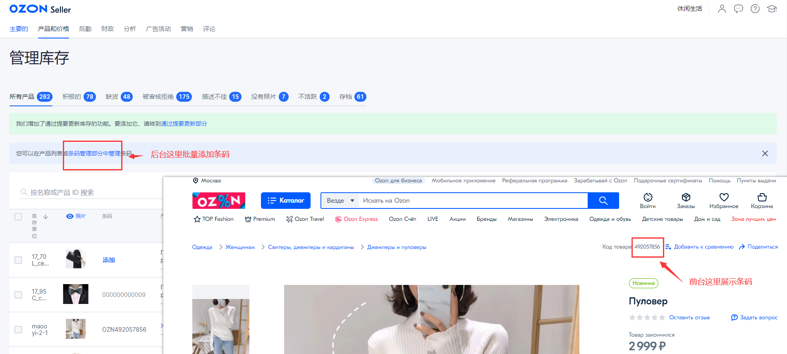Click the Поделиться share arrow
Viewport: 787px width, 354px height.
(x=742, y=247)
